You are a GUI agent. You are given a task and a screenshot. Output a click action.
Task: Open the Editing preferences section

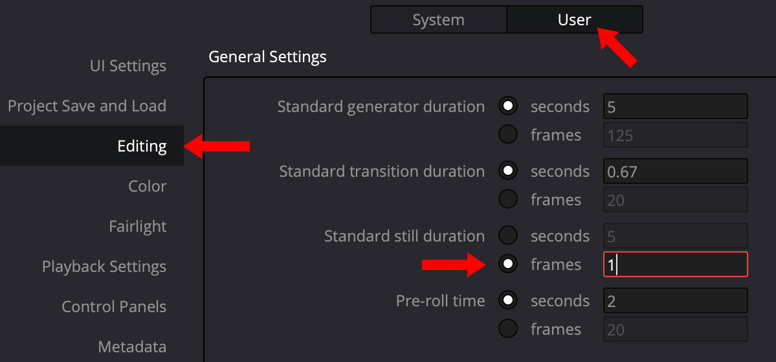142,146
